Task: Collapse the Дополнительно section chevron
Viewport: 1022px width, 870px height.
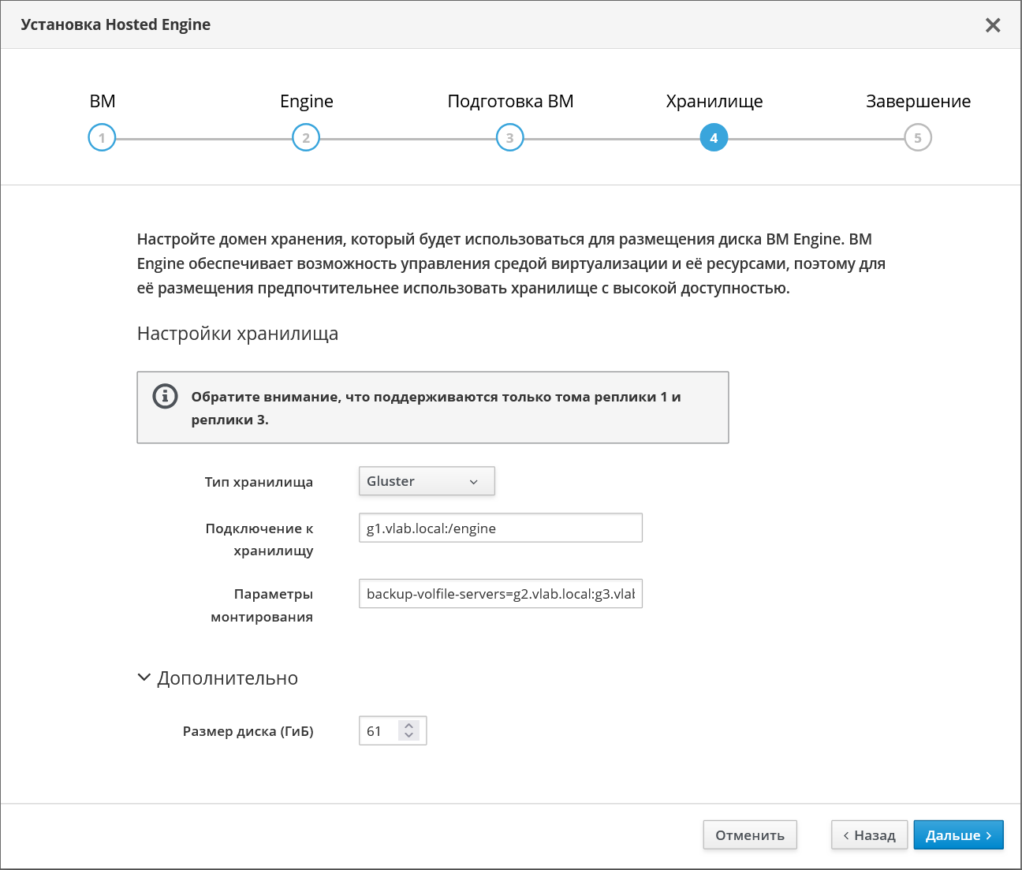Action: point(144,678)
